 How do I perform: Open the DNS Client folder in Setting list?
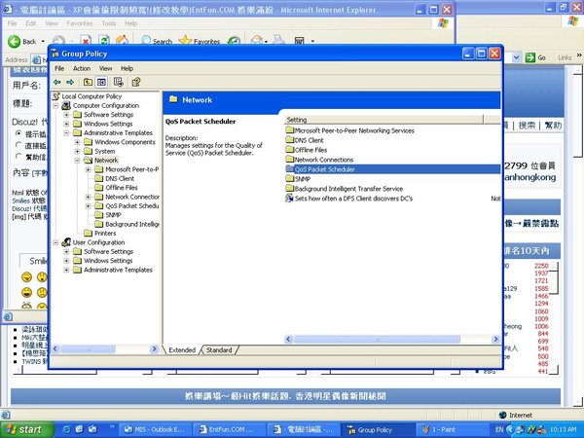(309, 140)
